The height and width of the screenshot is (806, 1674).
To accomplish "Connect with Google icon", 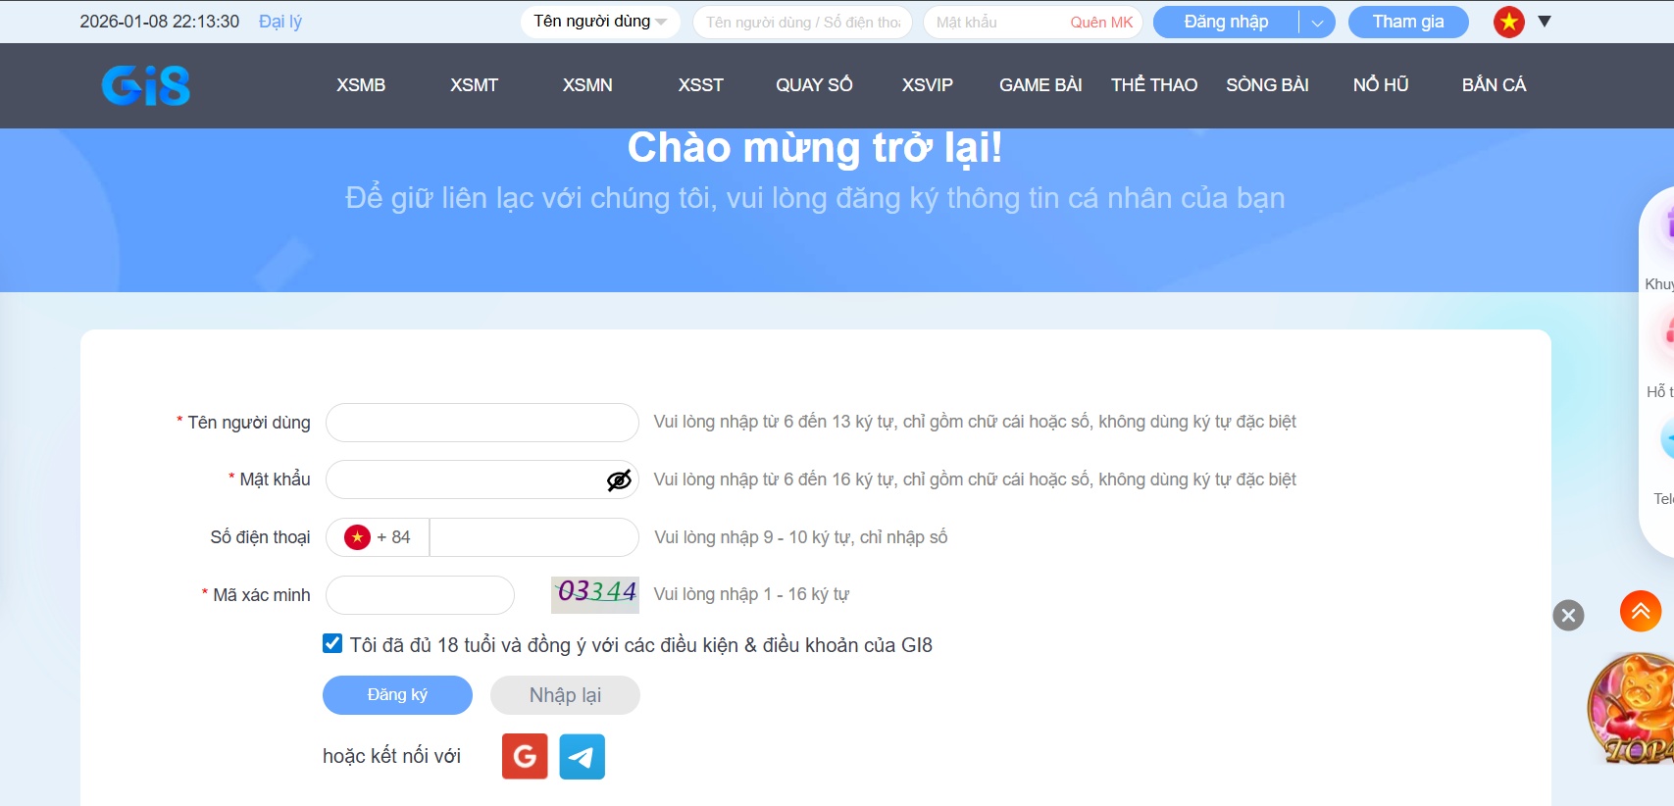I will 525,757.
